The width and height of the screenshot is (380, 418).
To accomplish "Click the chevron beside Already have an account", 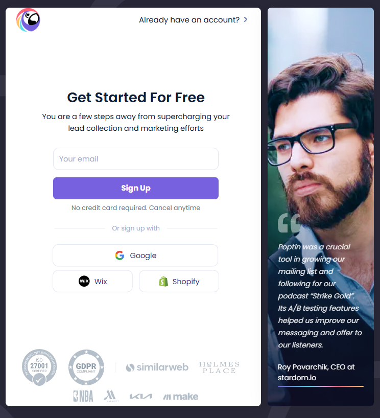I will (x=246, y=19).
